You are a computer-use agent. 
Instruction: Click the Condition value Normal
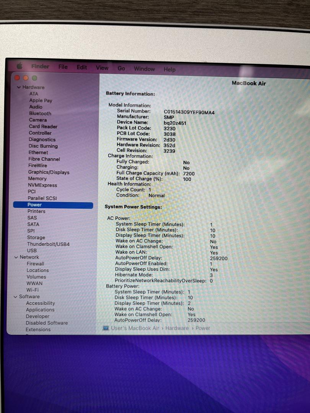(x=157, y=196)
